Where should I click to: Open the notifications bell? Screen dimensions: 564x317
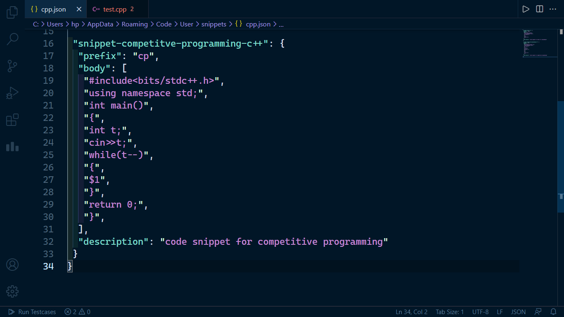tap(553, 312)
